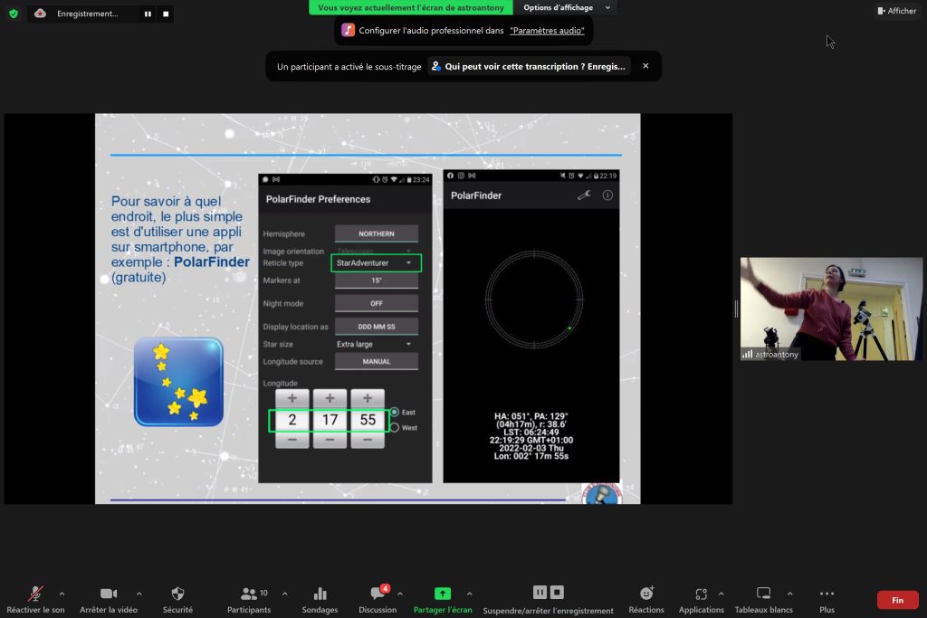Open the Sécurité shield menu
The image size is (927, 618).
click(x=177, y=599)
